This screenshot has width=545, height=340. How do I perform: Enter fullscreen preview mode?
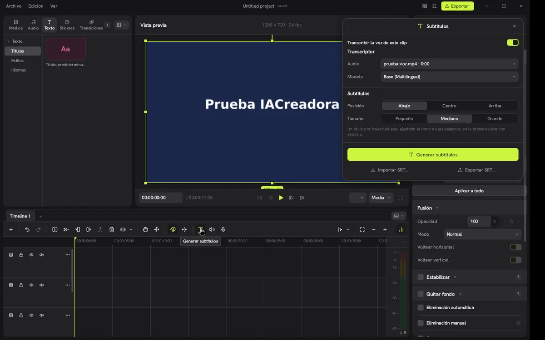401,198
